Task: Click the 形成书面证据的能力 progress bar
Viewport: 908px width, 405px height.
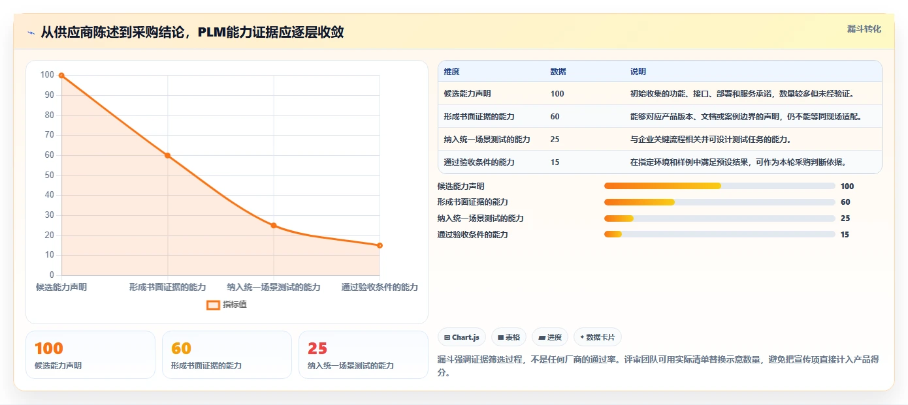Action: pyautogui.click(x=720, y=202)
